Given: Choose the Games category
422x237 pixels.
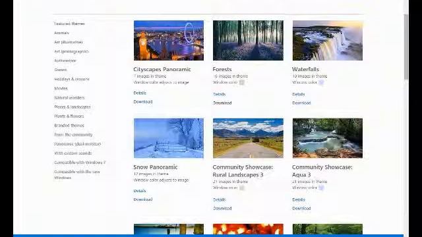Looking at the screenshot, I should point(61,70).
